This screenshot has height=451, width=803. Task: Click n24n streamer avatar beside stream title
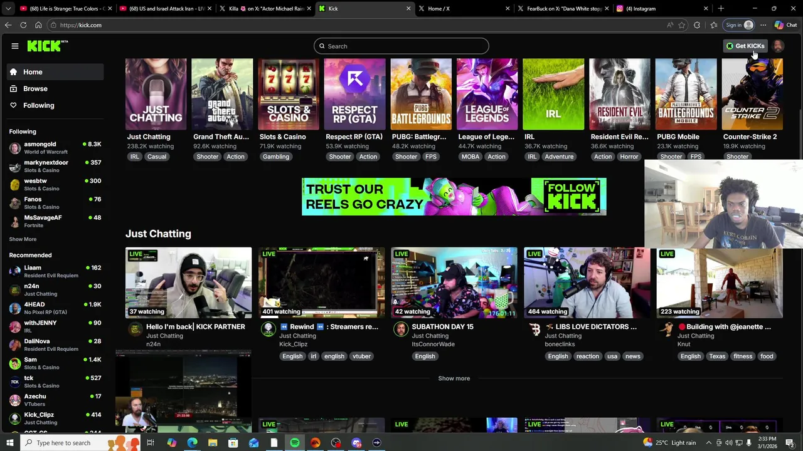point(135,329)
